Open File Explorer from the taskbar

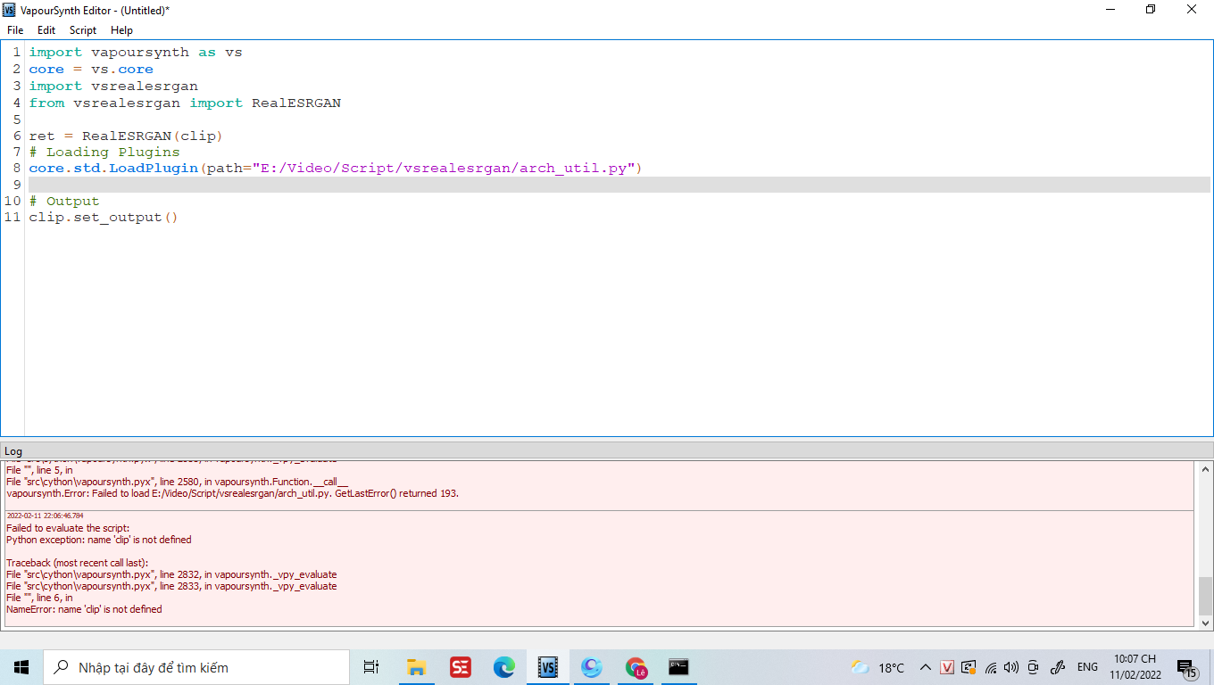(x=416, y=667)
